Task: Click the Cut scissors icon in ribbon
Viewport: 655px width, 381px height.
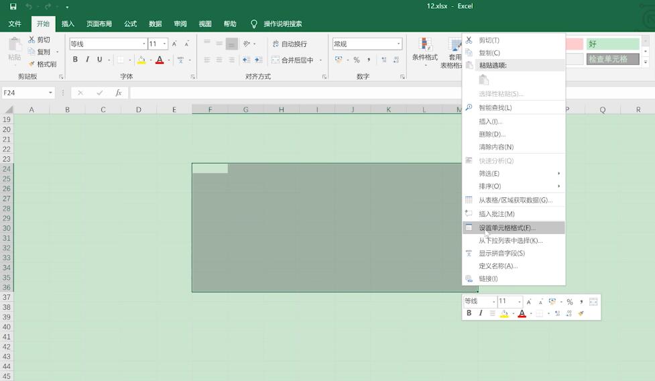Action: (x=32, y=40)
